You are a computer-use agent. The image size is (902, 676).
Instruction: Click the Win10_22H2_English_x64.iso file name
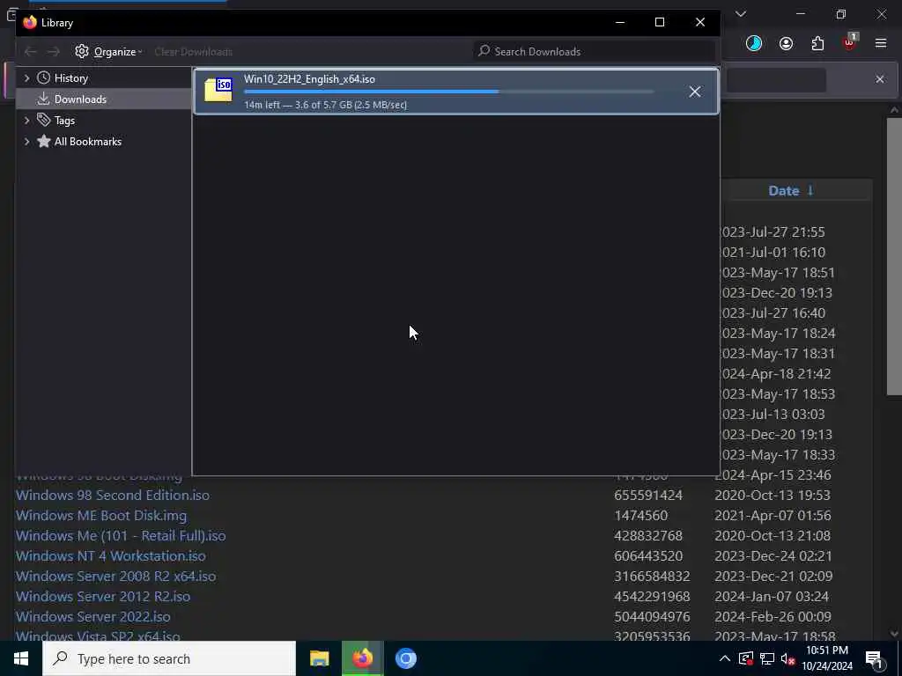[x=309, y=79]
